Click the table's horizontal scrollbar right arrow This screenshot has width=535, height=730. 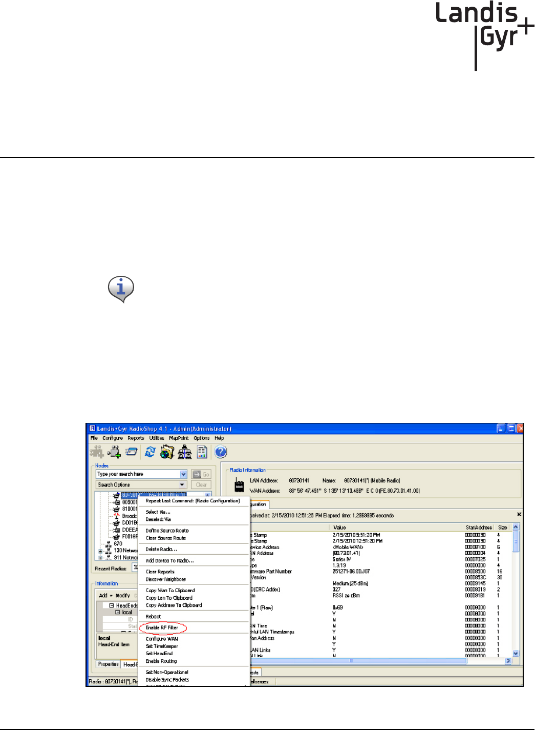tap(508, 661)
